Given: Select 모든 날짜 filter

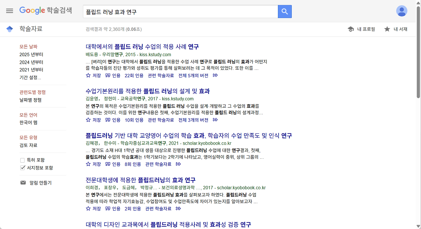Looking at the screenshot, I should (x=28, y=47).
